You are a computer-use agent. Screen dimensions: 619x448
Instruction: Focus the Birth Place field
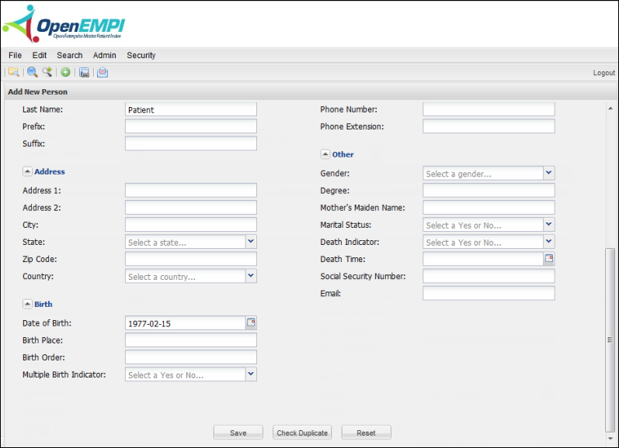click(x=191, y=340)
